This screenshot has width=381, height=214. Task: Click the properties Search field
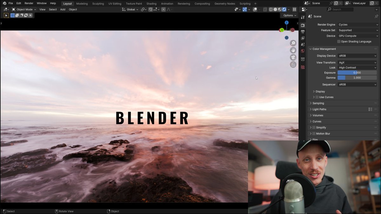340,10
